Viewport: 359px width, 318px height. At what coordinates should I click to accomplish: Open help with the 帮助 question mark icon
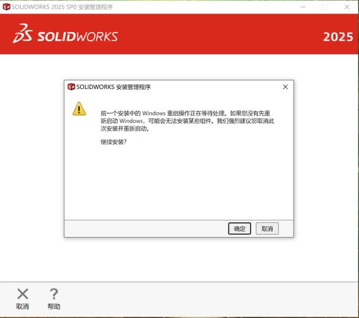[54, 293]
